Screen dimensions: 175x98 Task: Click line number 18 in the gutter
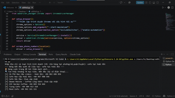[x=7, y=35]
